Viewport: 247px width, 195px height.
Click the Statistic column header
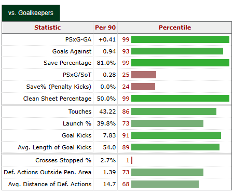tap(48, 27)
